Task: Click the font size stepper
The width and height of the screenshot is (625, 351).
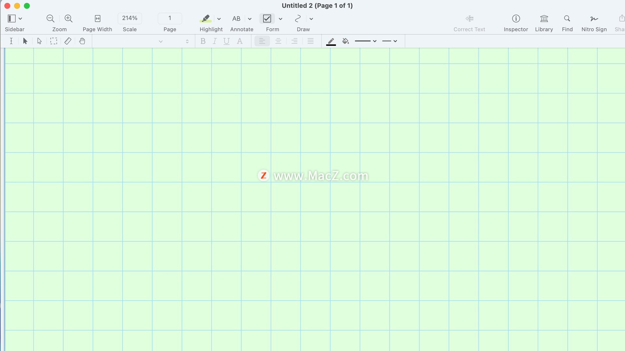Action: [x=187, y=41]
